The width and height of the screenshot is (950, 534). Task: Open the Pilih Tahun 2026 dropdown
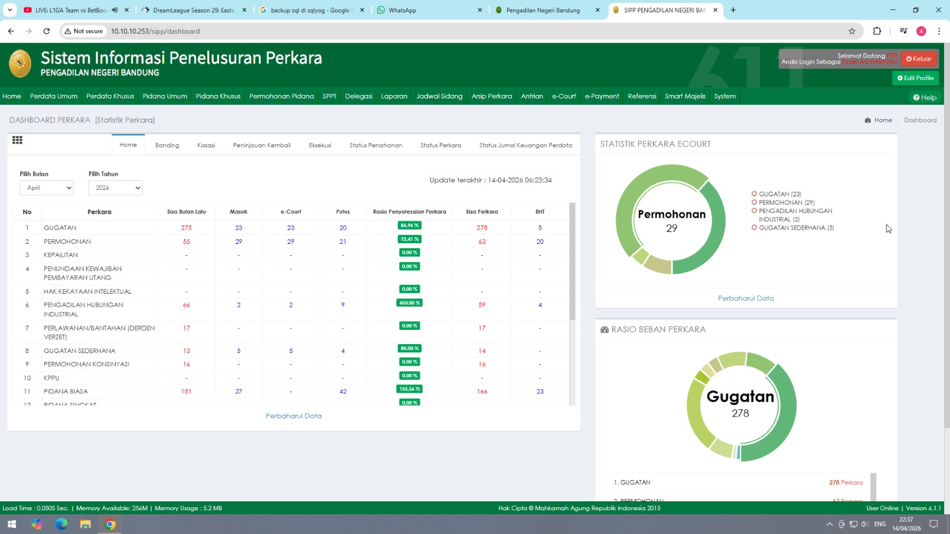[x=115, y=188]
